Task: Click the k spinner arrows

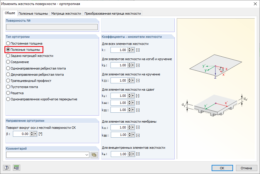Action: click(x=130, y=50)
